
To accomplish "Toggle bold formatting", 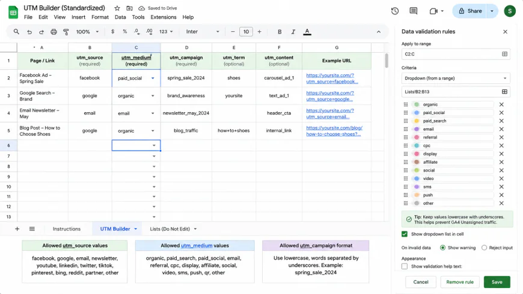I will (x=280, y=32).
